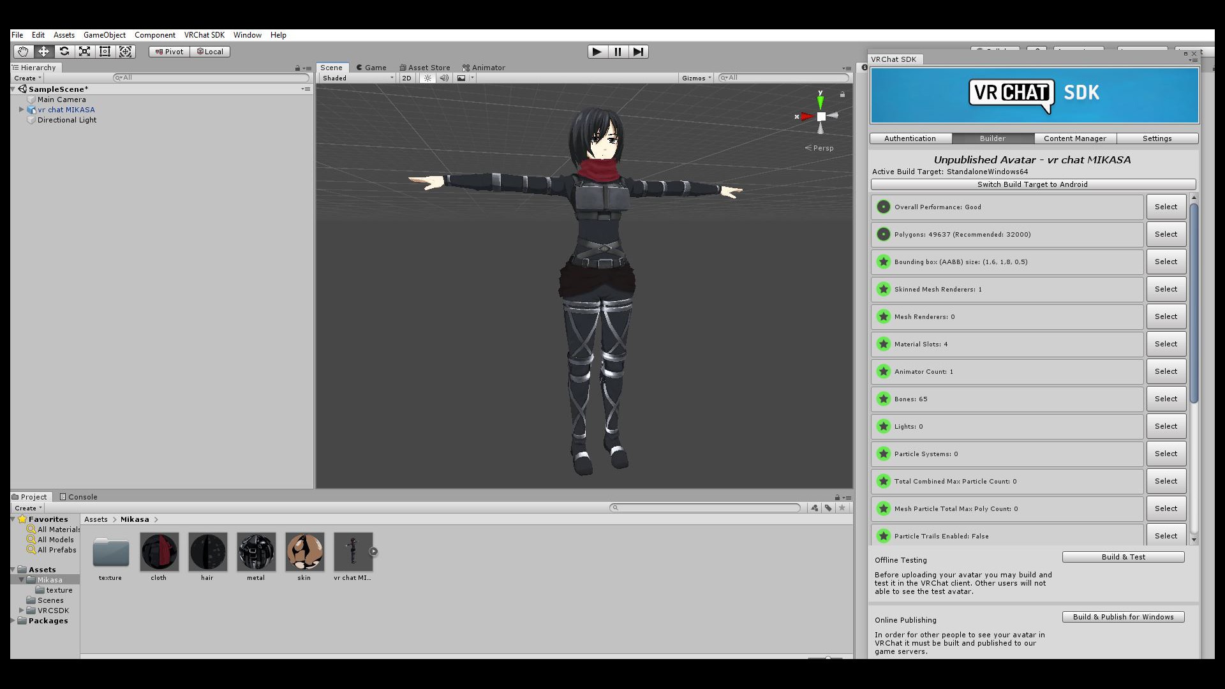Screen dimensions: 1225x689
Task: Select Directional Light in hierarchy
Action: point(66,120)
